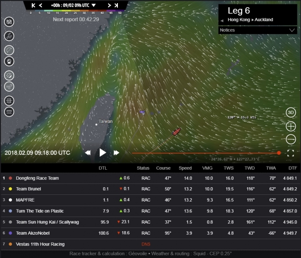The height and width of the screenshot is (258, 301).
Task: Toggle the lat/long grid icon
Action: [x=9, y=101]
